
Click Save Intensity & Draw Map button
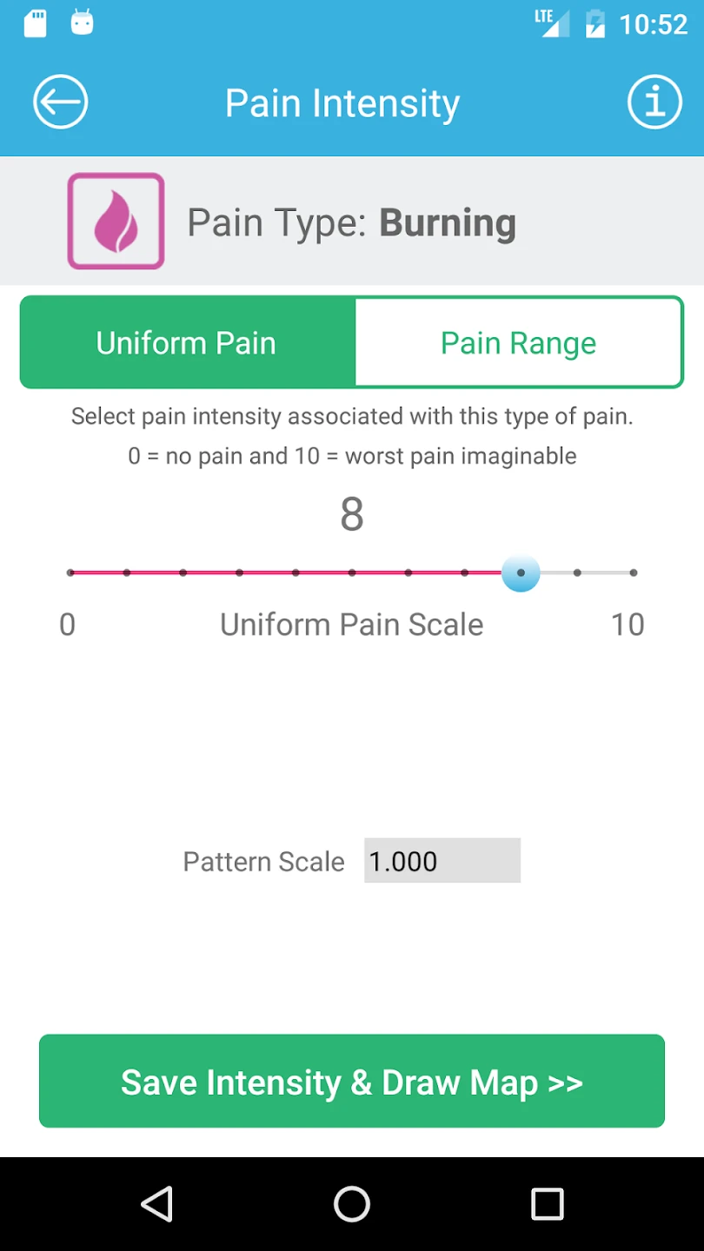(352, 1082)
